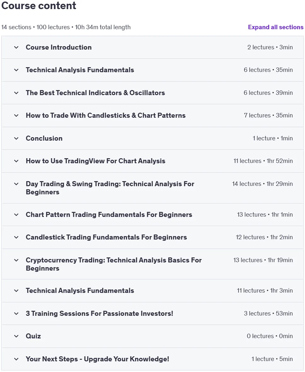Image resolution: width=305 pixels, height=372 pixels.
Task: Open How to Trade With Candlesticks & Chart Patterns
Action: 106,115
